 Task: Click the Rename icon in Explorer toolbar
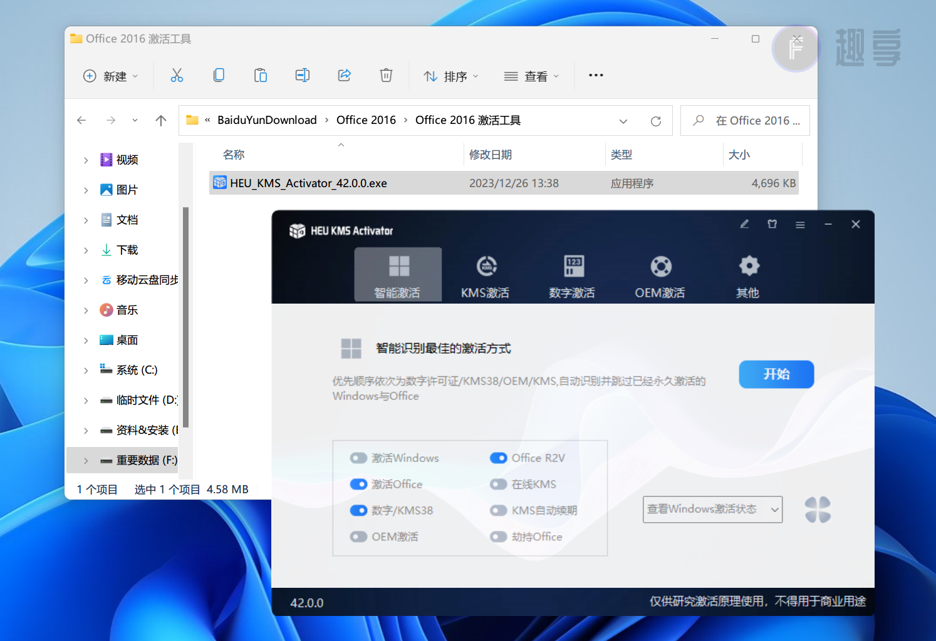pyautogui.click(x=303, y=76)
